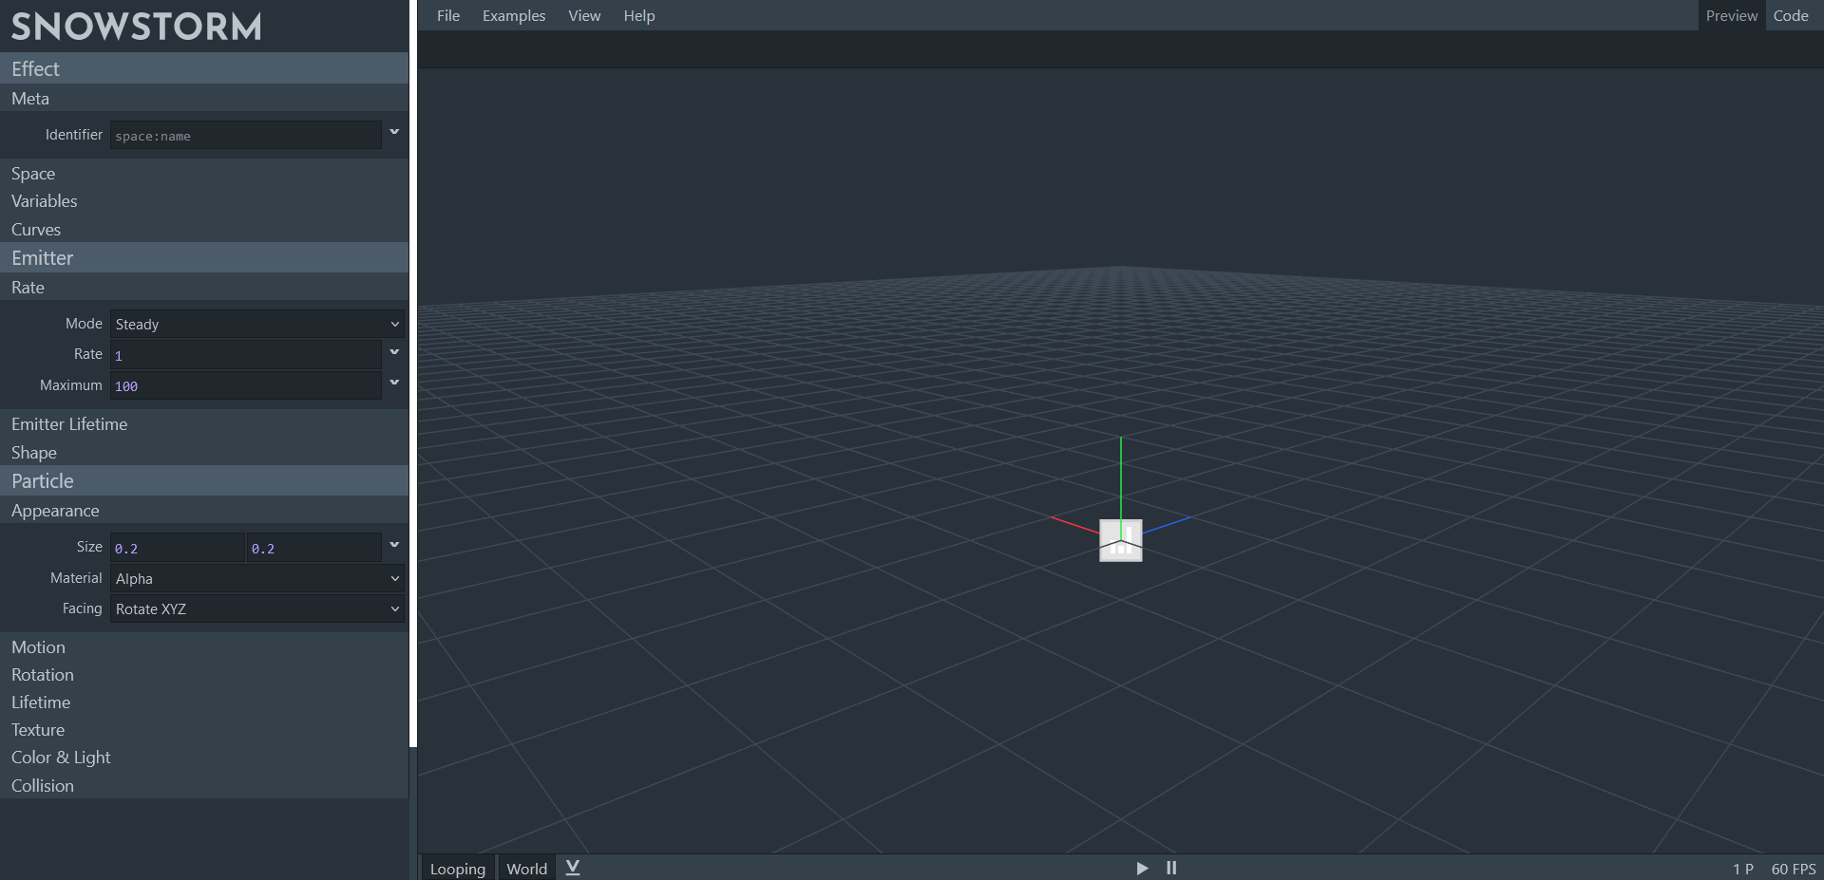
Task: Expand the Emitter Lifetime section
Action: [x=204, y=424]
